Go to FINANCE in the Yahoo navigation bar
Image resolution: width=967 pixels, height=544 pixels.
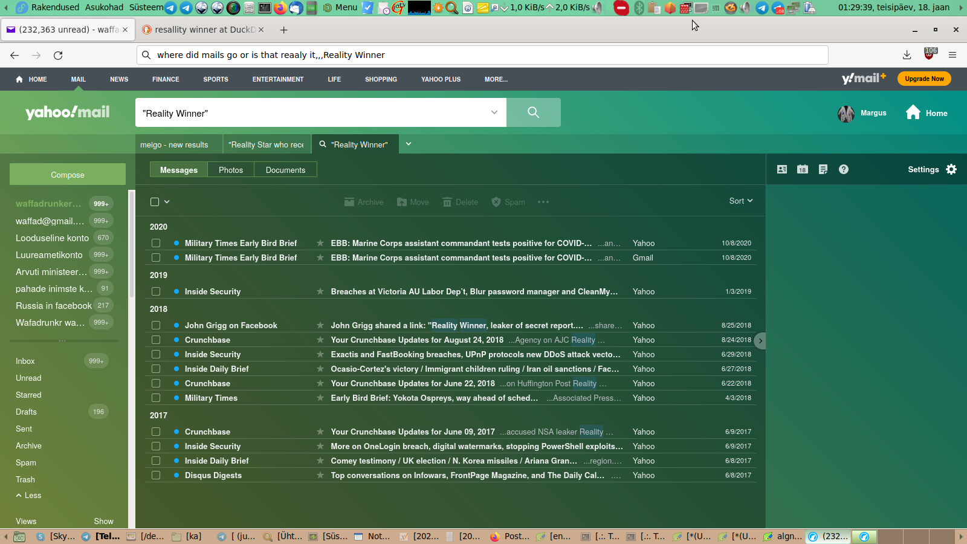coord(166,79)
